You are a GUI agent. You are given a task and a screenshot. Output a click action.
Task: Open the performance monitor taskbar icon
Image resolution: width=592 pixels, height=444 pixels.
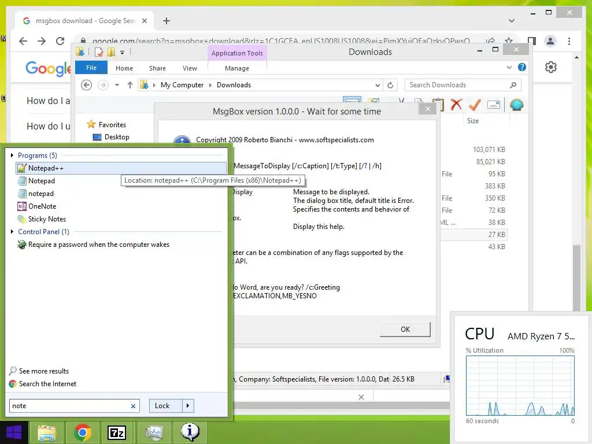[x=154, y=432]
